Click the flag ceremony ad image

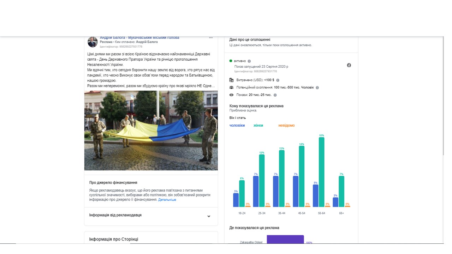click(x=151, y=131)
